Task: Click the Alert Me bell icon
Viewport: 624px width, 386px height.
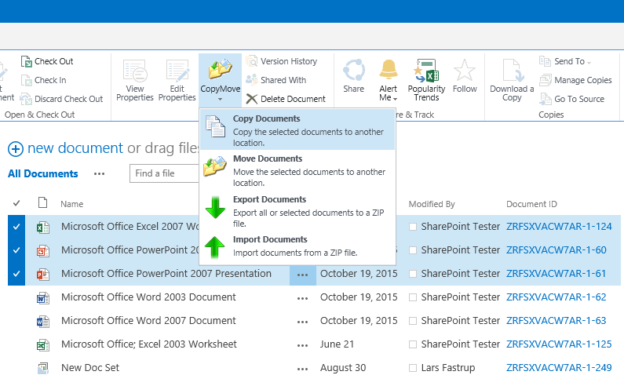Action: pyautogui.click(x=389, y=69)
